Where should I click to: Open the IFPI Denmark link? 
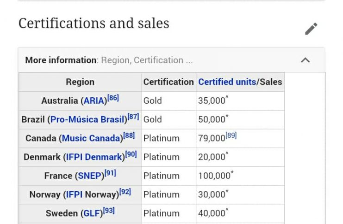[94, 157]
